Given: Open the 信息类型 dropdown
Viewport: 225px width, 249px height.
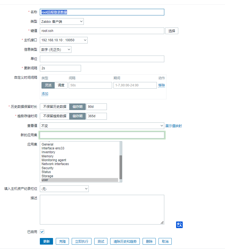Looking at the screenshot, I should tap(55, 50).
